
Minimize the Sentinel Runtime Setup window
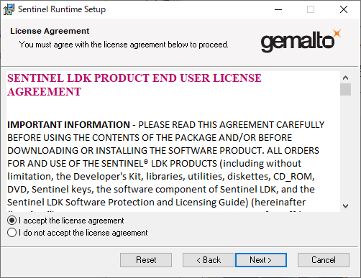click(278, 9)
